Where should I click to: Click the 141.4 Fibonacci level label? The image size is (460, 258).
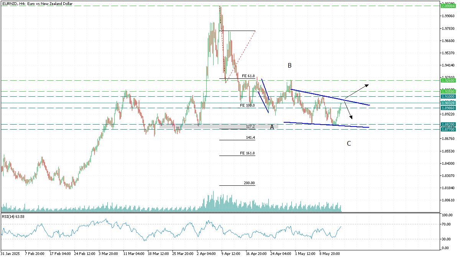[250, 138]
